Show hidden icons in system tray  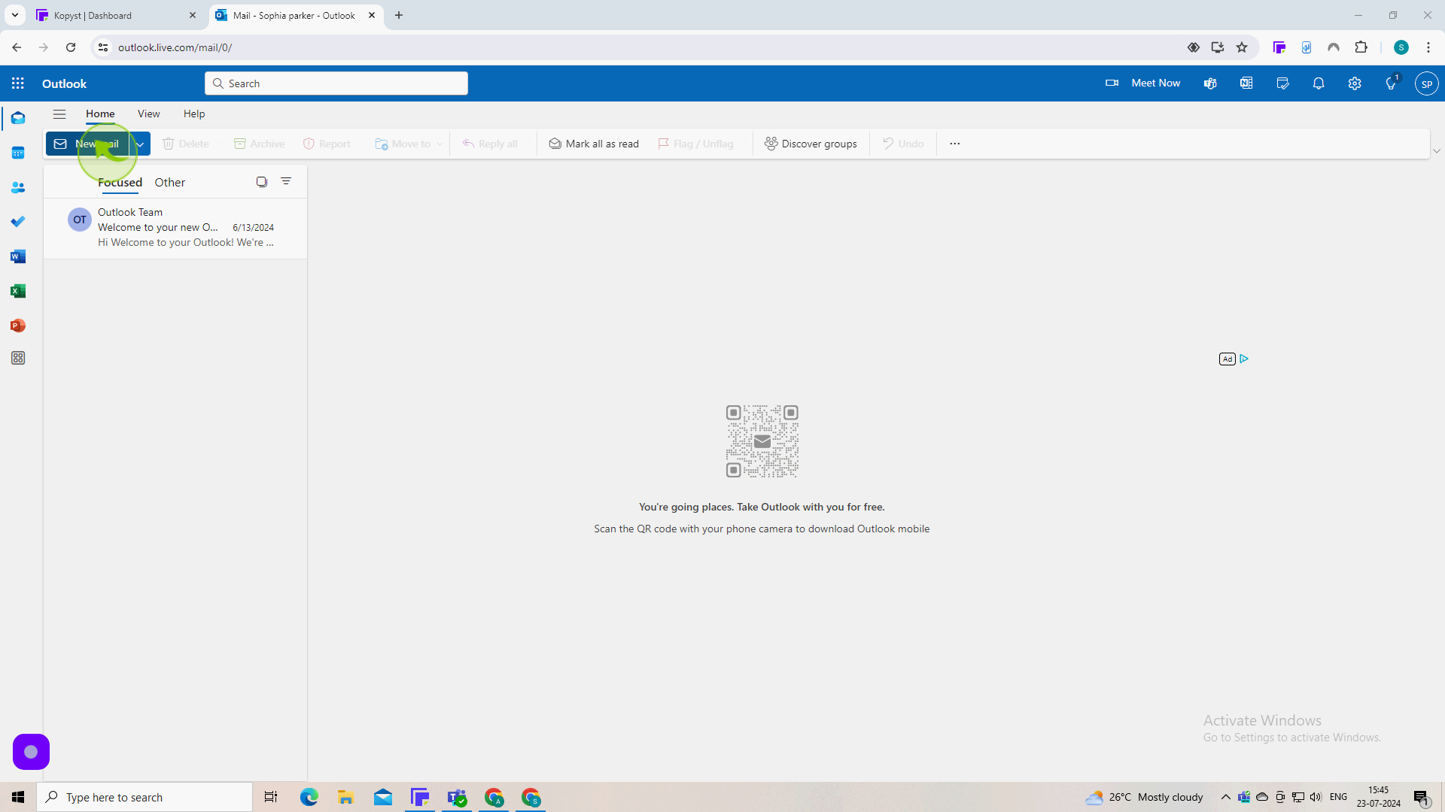pos(1225,797)
